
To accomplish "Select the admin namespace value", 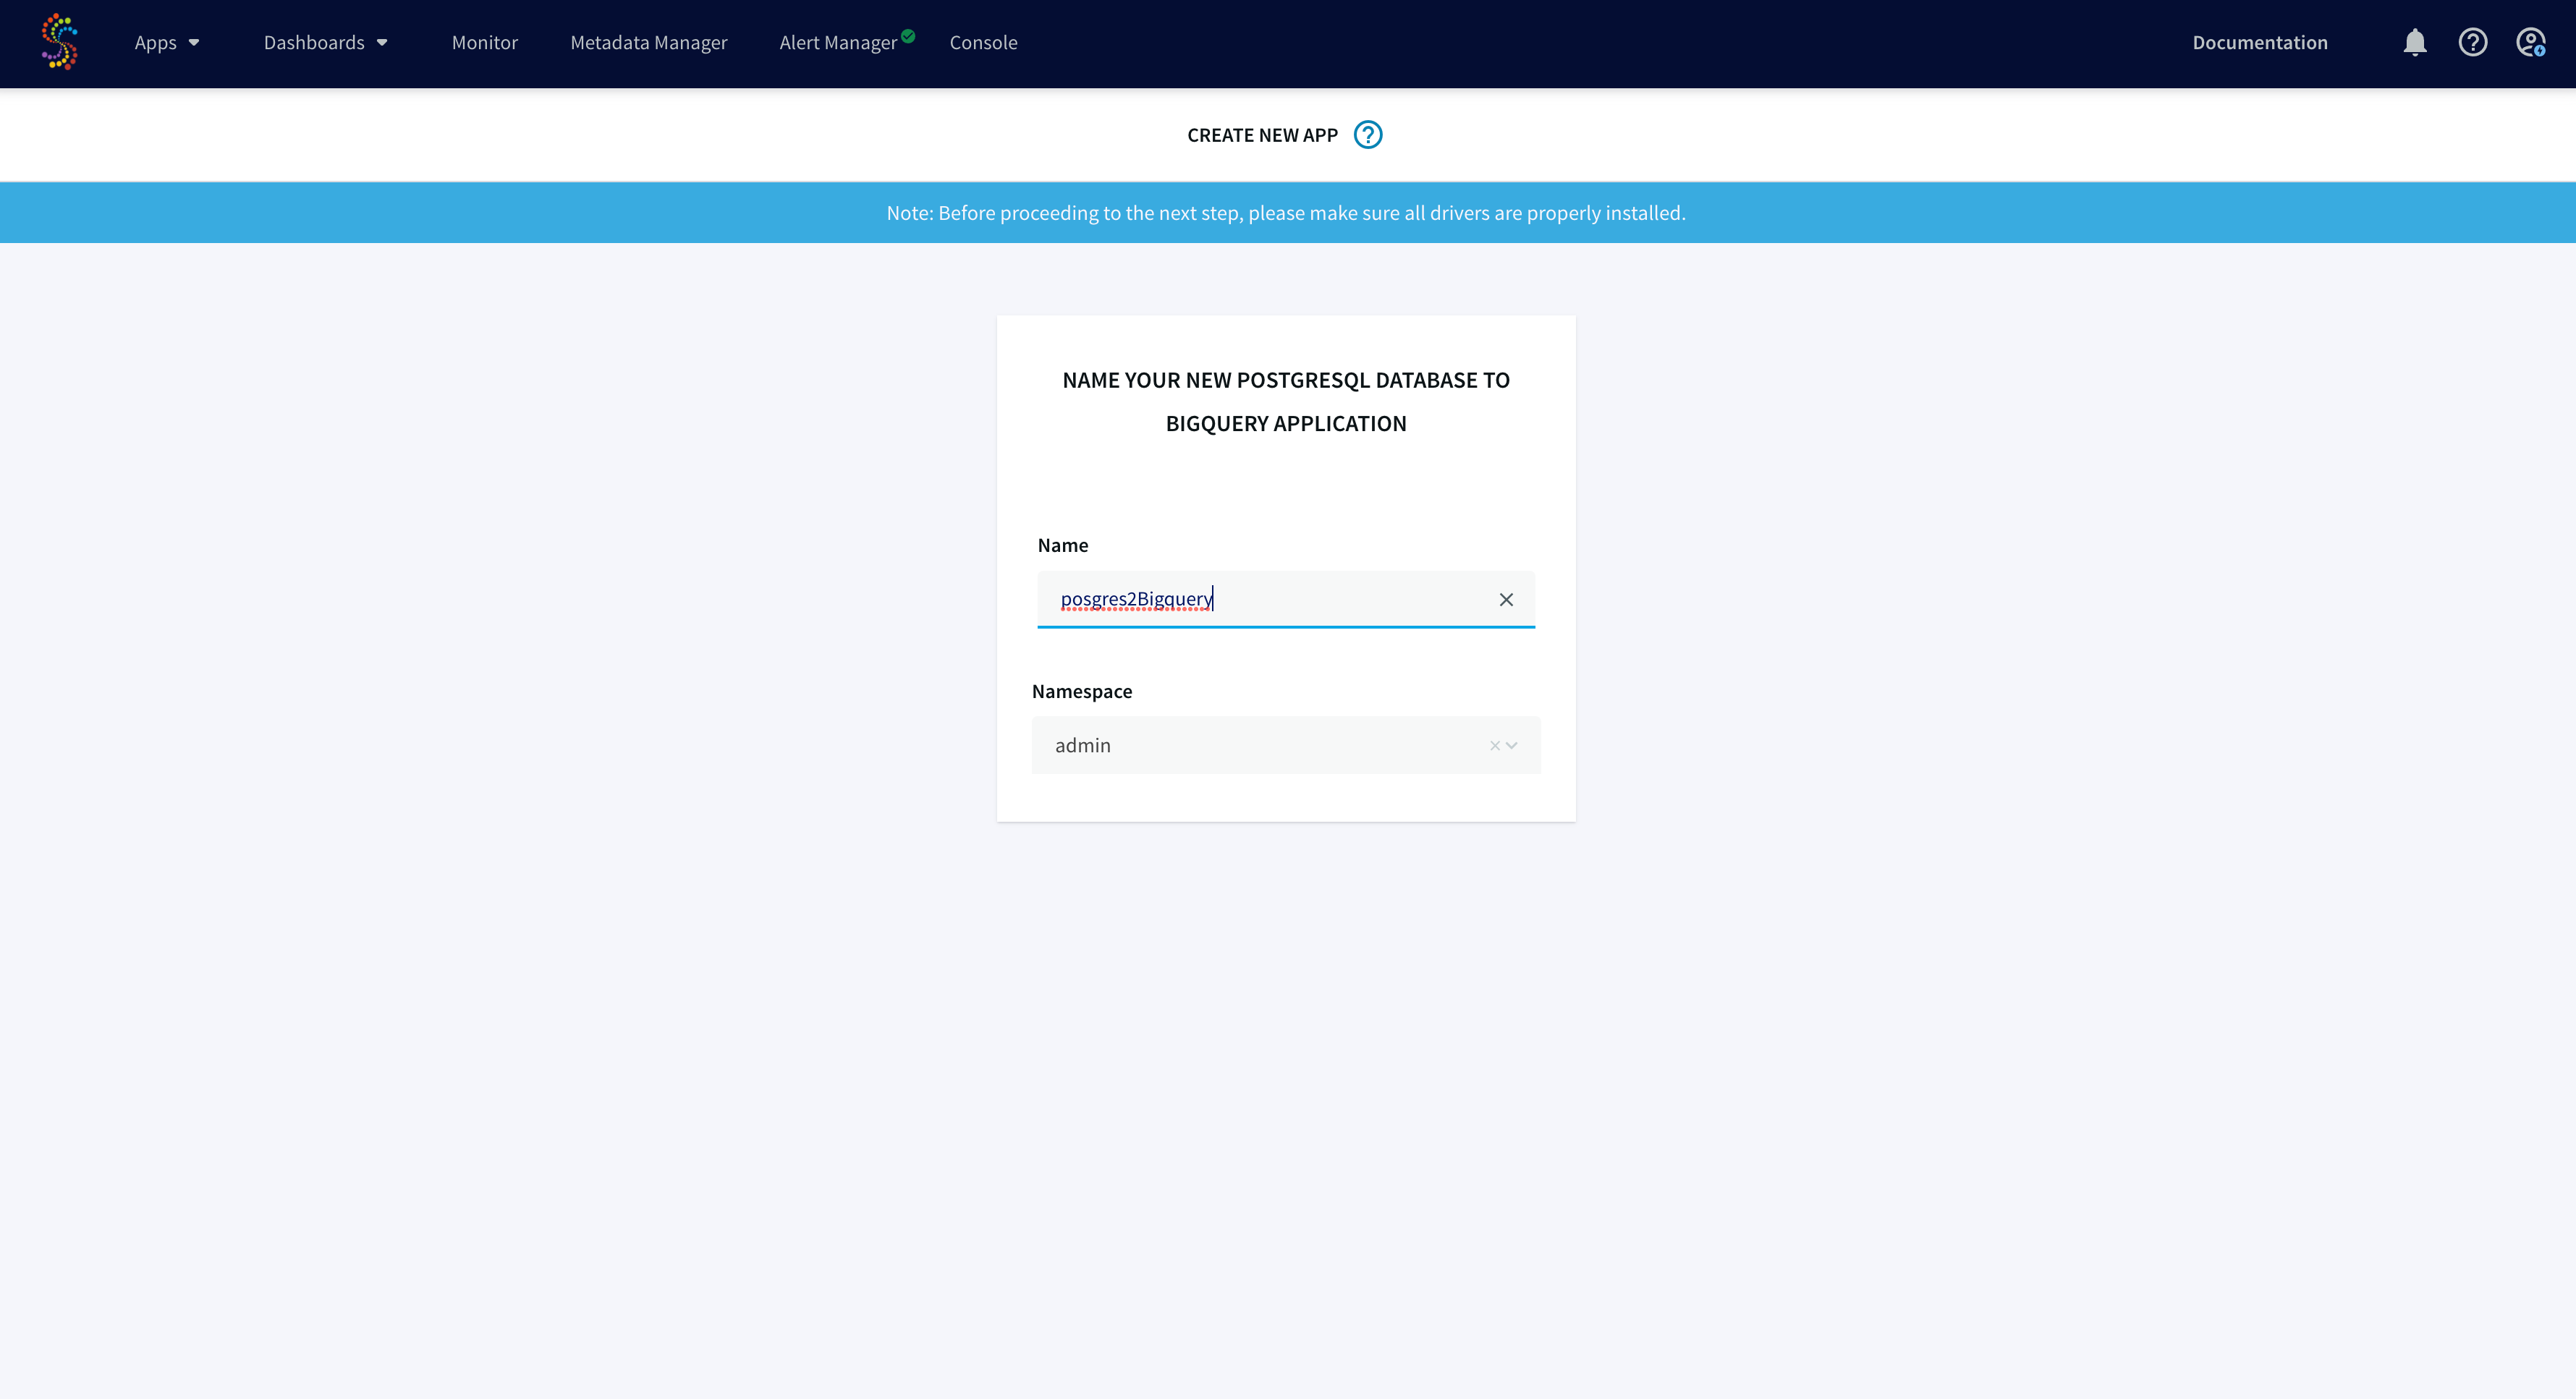I will tap(1082, 745).
